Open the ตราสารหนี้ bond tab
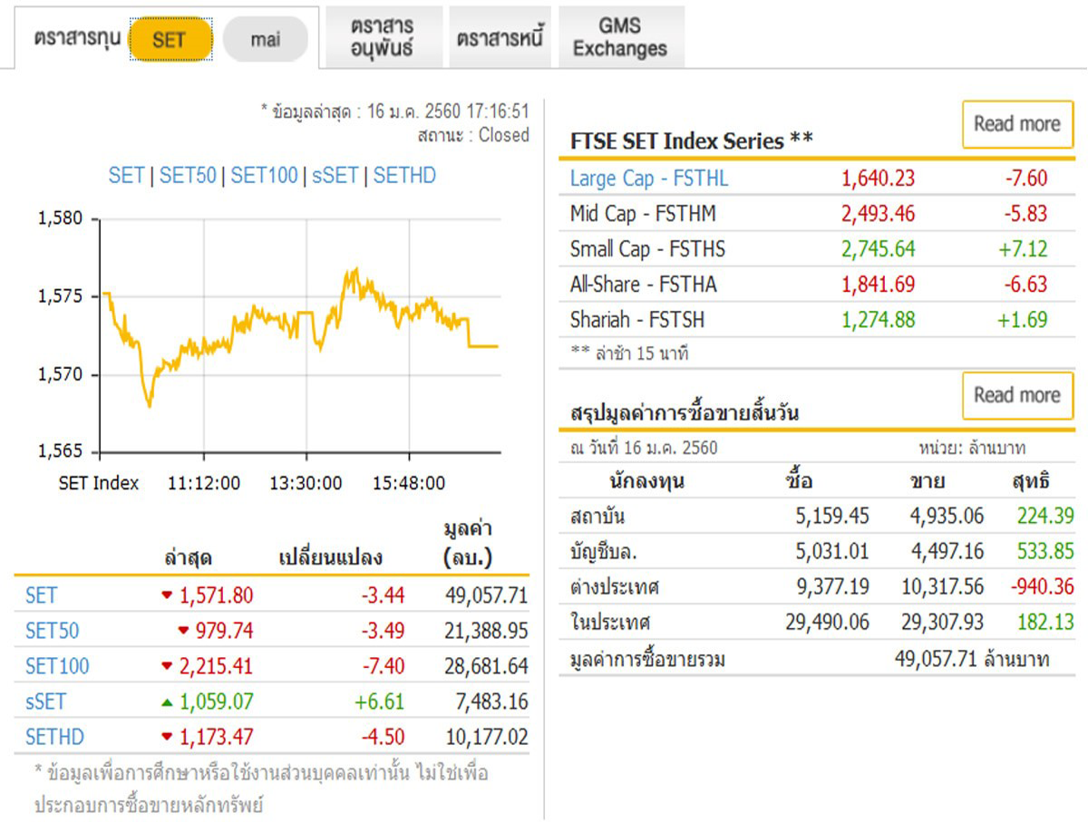 point(501,38)
